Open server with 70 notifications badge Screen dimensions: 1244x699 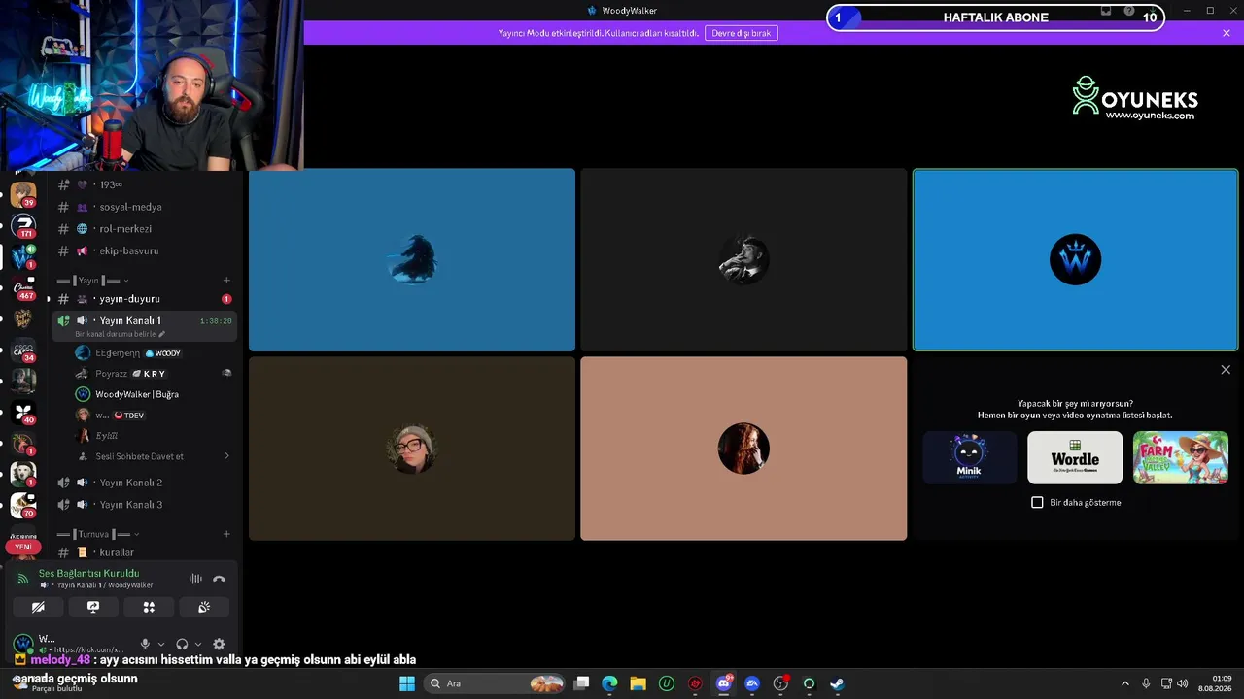coord(23,505)
